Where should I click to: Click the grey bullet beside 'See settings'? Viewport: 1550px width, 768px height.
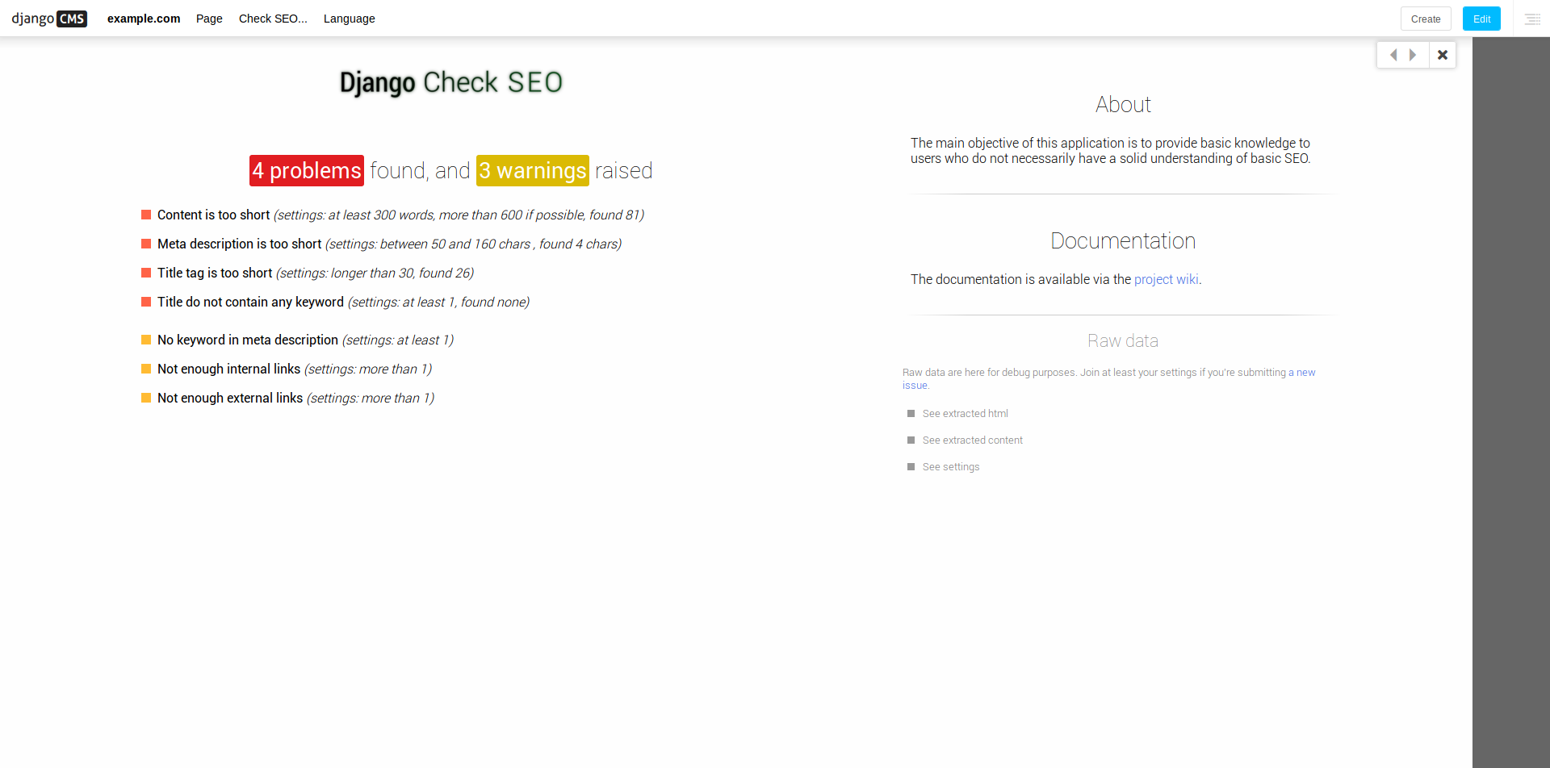click(x=911, y=467)
